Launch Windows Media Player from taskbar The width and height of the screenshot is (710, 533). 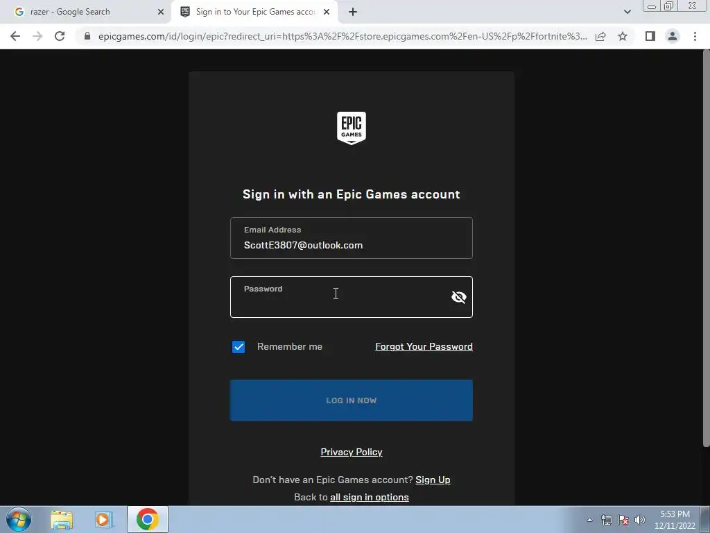tap(103, 520)
